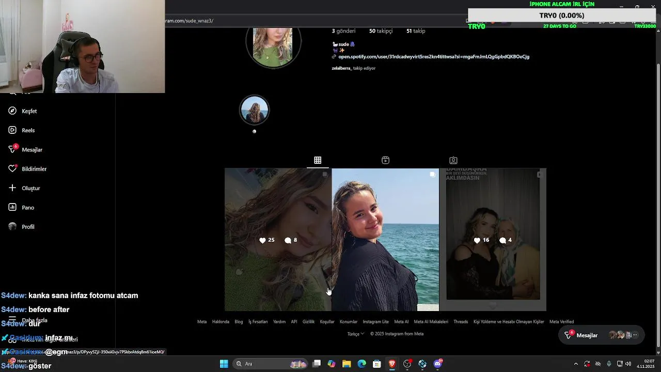
Task: Open the story highlight circle
Action: click(254, 110)
